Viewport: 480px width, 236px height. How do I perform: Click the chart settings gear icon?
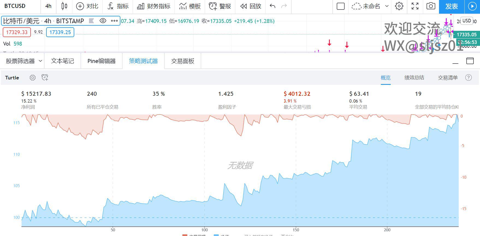(399, 6)
